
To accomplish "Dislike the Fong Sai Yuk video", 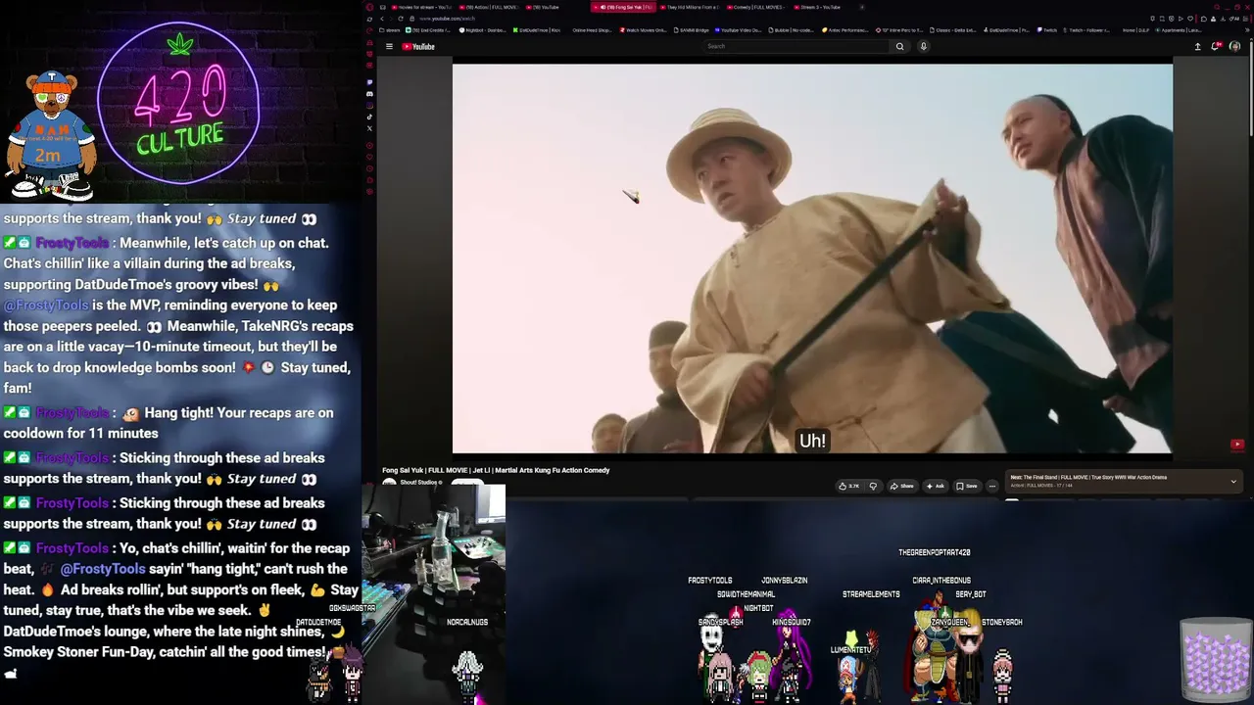I will 873,486.
